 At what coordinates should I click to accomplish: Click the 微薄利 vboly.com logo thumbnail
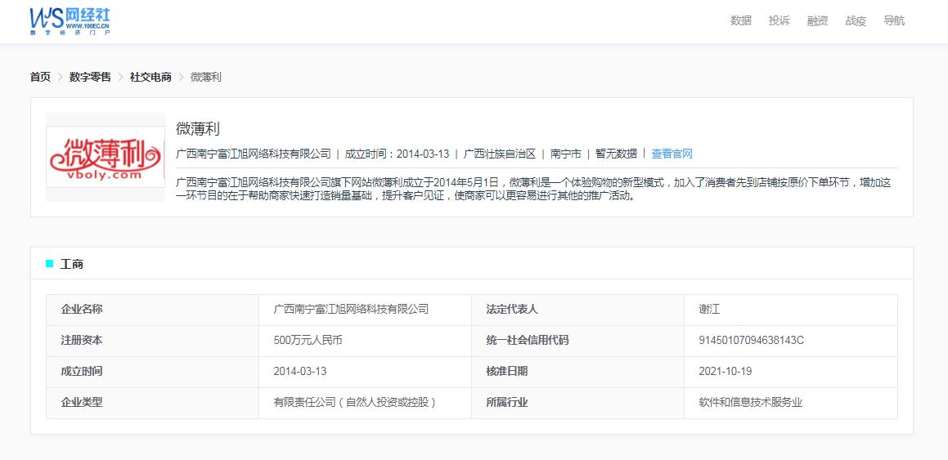click(106, 157)
